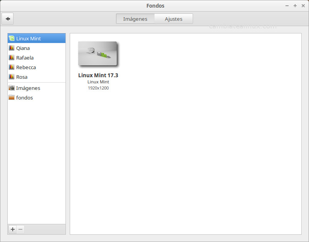309x242 pixels.
Task: Add a new folder with the plus button
Action: [13, 229]
